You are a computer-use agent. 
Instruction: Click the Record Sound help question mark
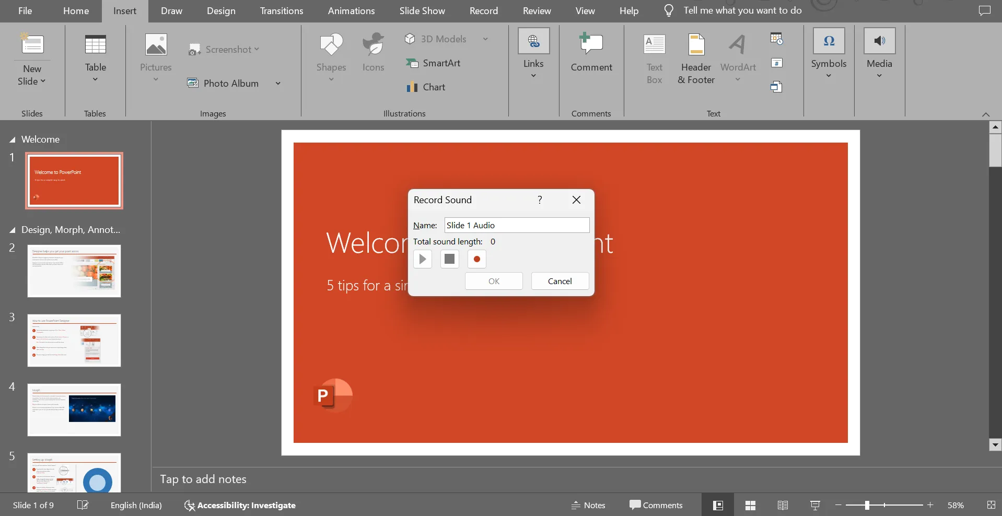tap(540, 200)
